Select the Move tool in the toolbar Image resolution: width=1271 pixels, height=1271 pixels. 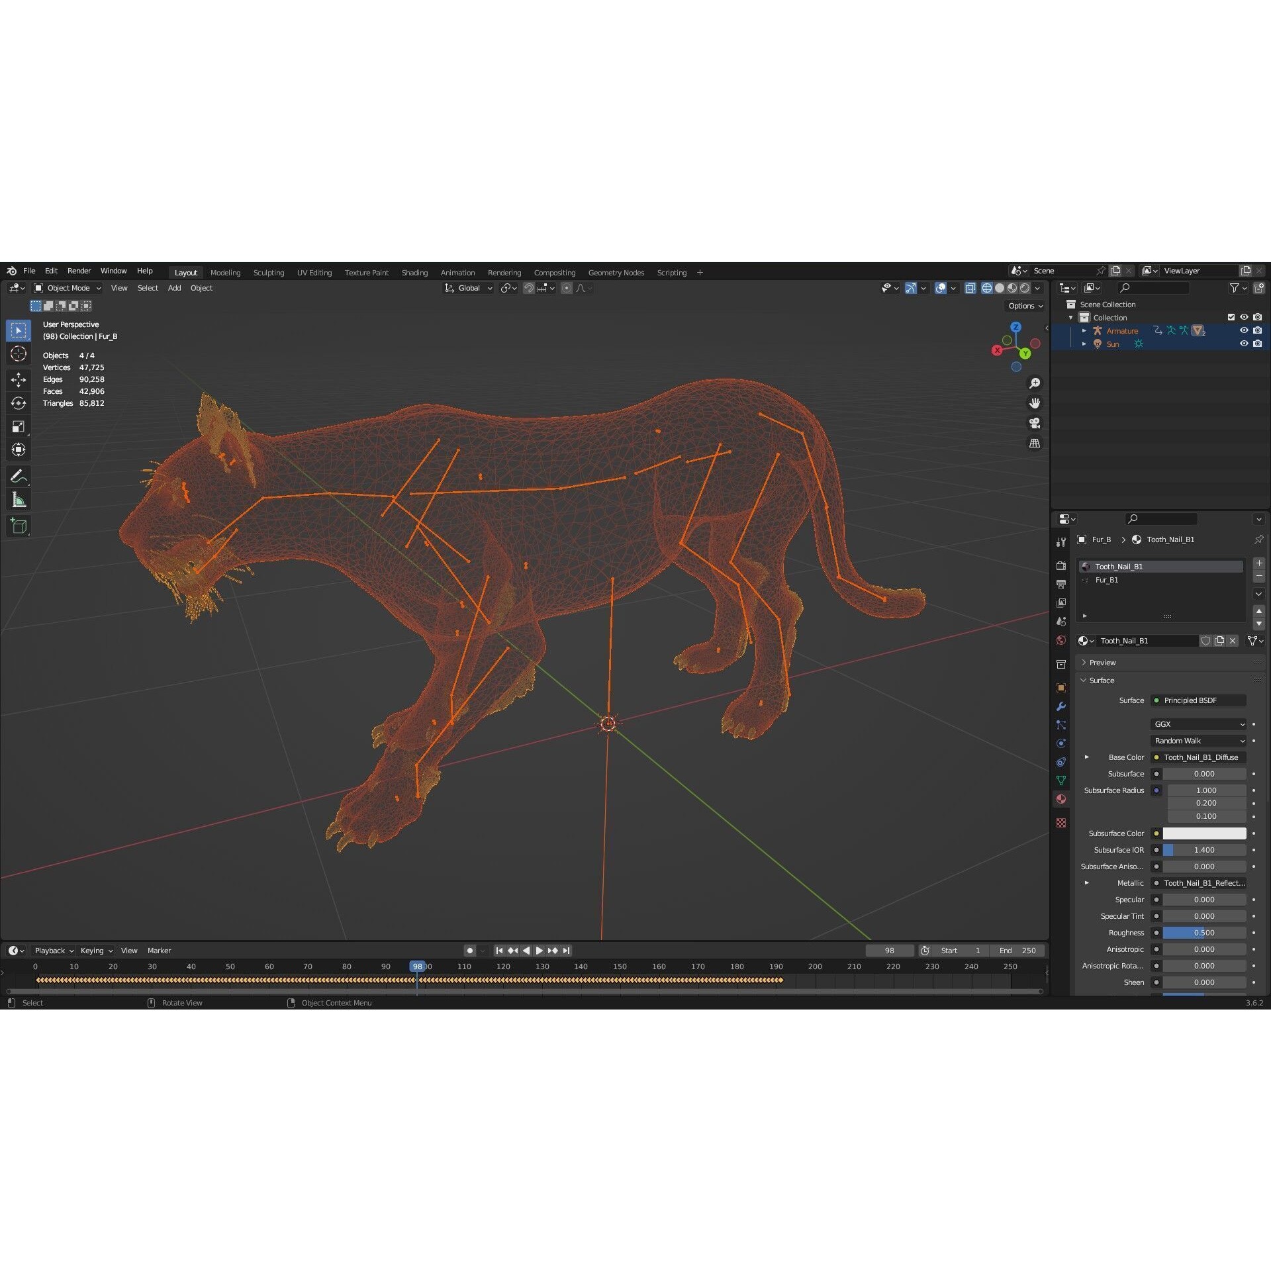click(x=19, y=381)
